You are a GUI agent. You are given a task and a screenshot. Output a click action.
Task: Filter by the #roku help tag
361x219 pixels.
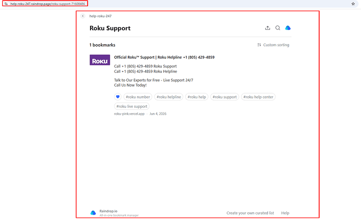point(196,97)
